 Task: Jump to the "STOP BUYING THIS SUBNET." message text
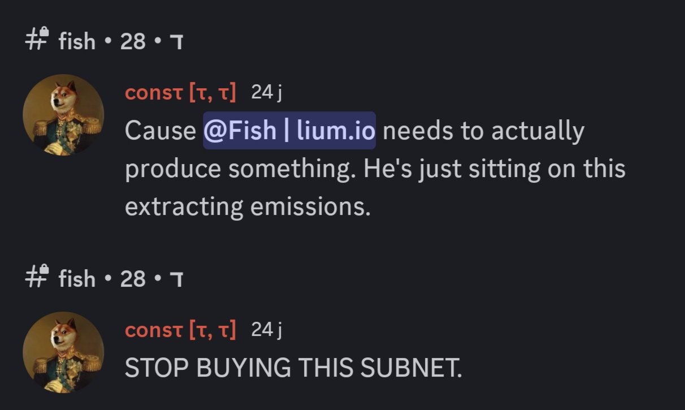pyautogui.click(x=293, y=369)
